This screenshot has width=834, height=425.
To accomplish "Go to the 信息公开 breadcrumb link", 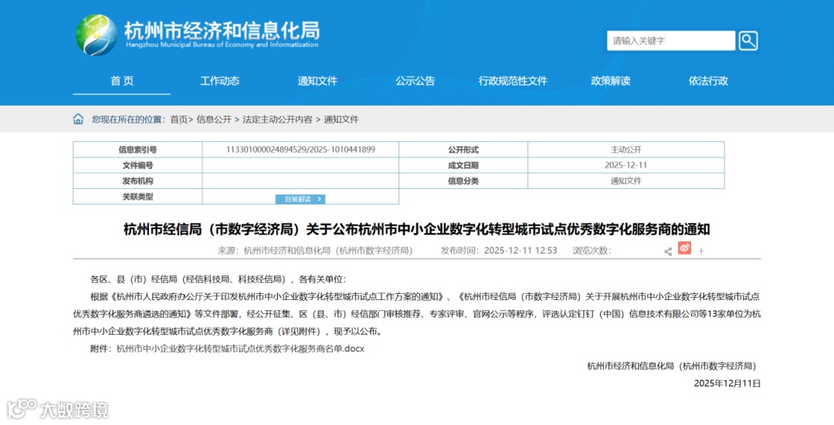I will pos(214,120).
